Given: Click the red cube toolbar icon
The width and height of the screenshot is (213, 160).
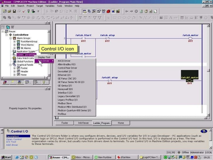Looking at the screenshot, I should pos(108,11).
